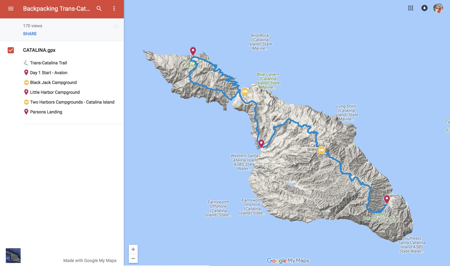Image resolution: width=450 pixels, height=266 pixels.
Task: Open the account profile avatar
Action: coord(438,8)
